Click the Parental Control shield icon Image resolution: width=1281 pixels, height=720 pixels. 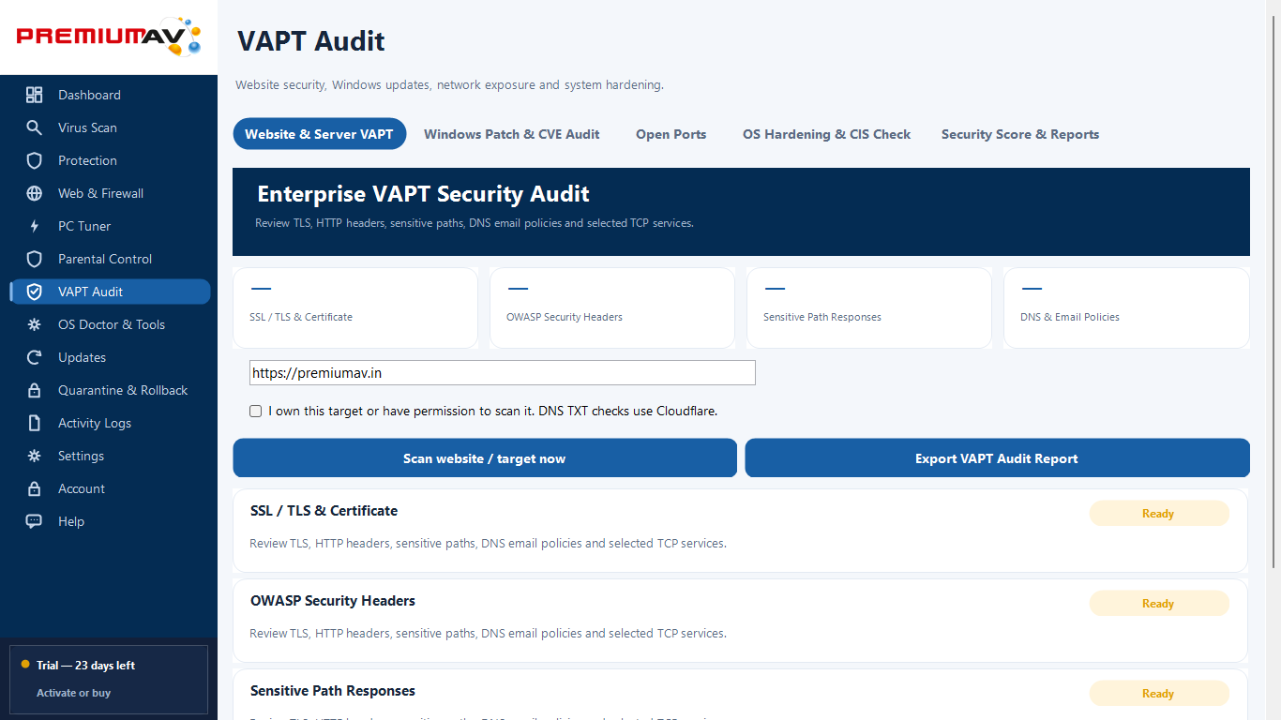click(x=35, y=259)
